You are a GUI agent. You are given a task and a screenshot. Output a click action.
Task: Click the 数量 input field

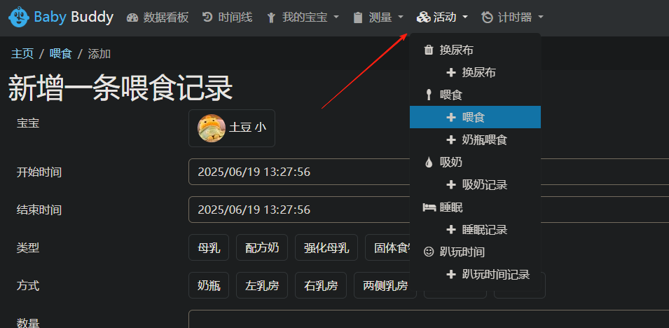point(429,319)
